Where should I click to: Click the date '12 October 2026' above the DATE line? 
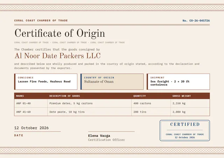pos(31,128)
